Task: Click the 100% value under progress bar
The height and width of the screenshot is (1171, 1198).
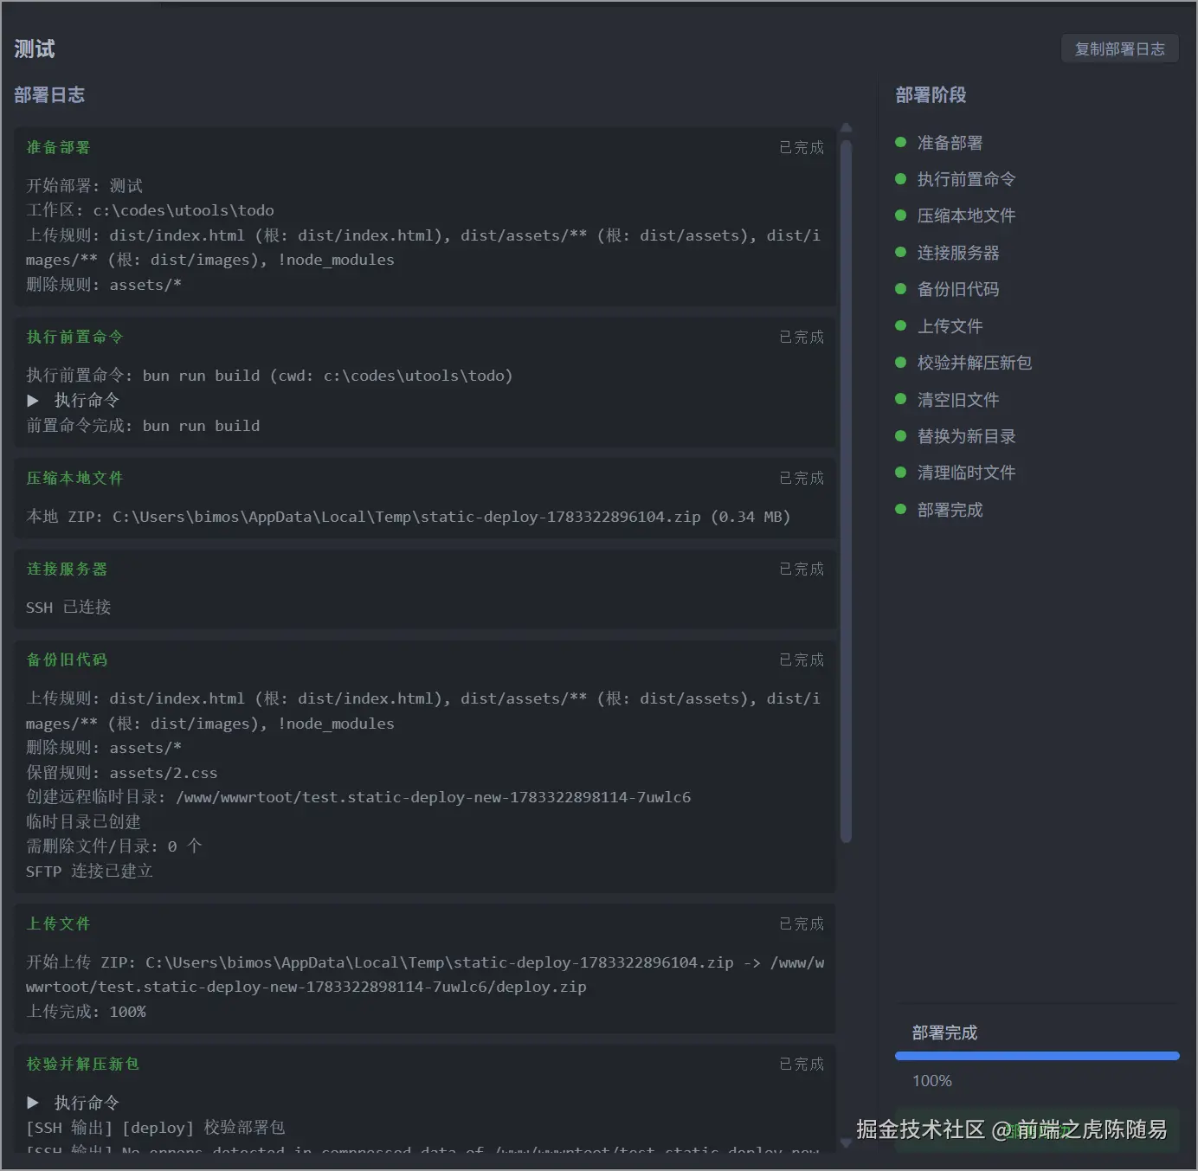Action: 931,1081
